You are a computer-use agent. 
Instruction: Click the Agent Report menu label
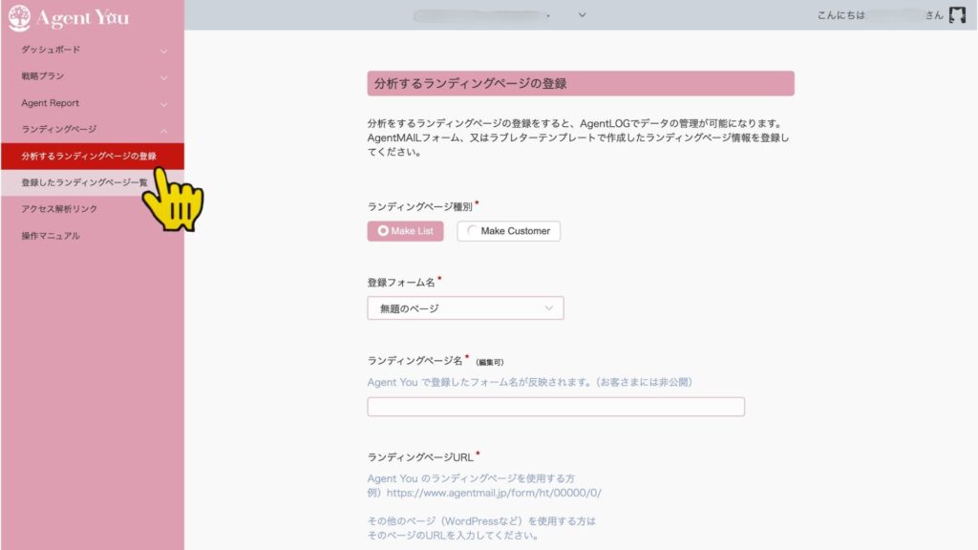(x=51, y=103)
